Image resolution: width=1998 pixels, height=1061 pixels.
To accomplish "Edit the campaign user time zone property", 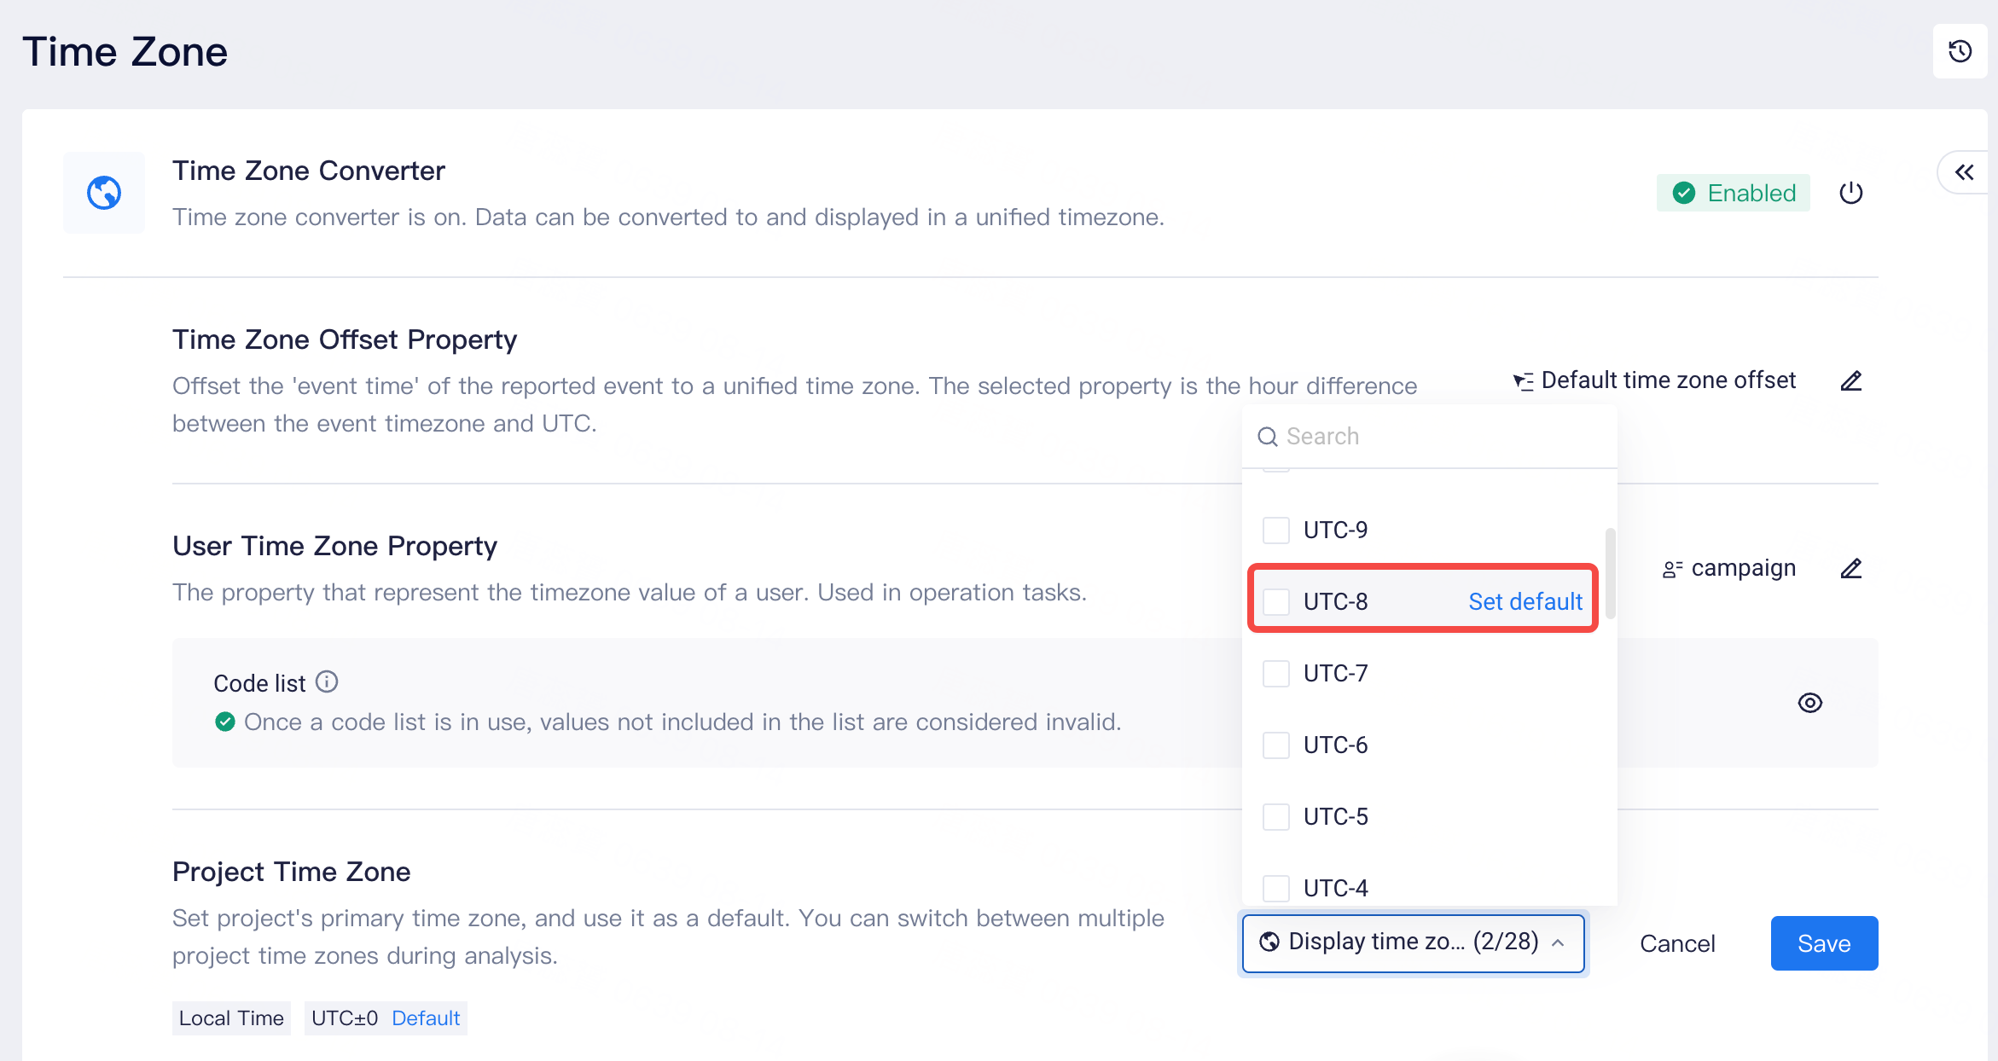I will [1850, 568].
